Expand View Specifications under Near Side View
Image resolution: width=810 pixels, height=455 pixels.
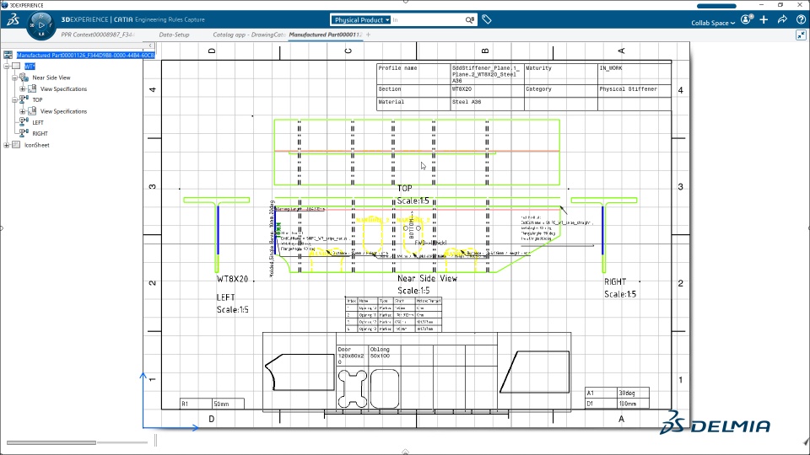(x=22, y=88)
